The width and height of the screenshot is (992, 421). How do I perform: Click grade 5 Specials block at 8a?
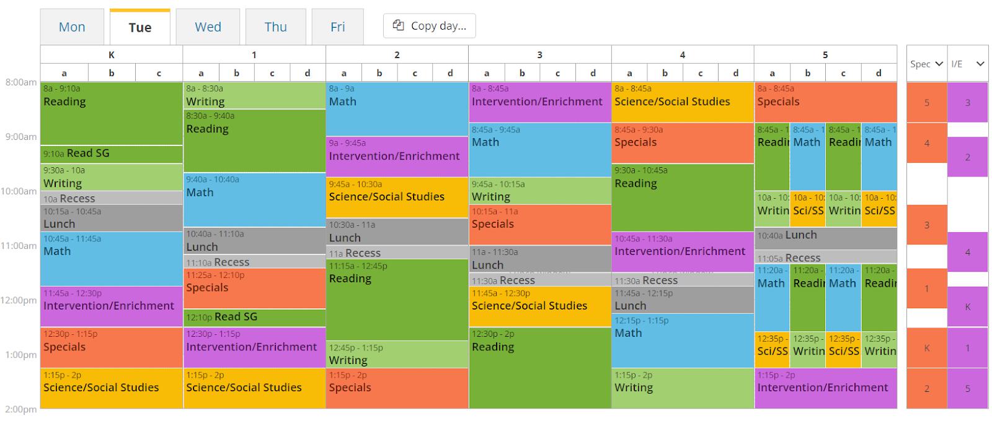(x=826, y=102)
